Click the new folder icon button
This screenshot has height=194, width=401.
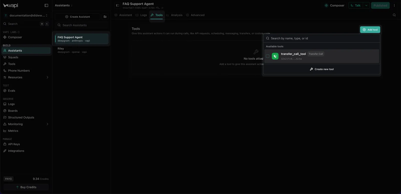(105, 17)
